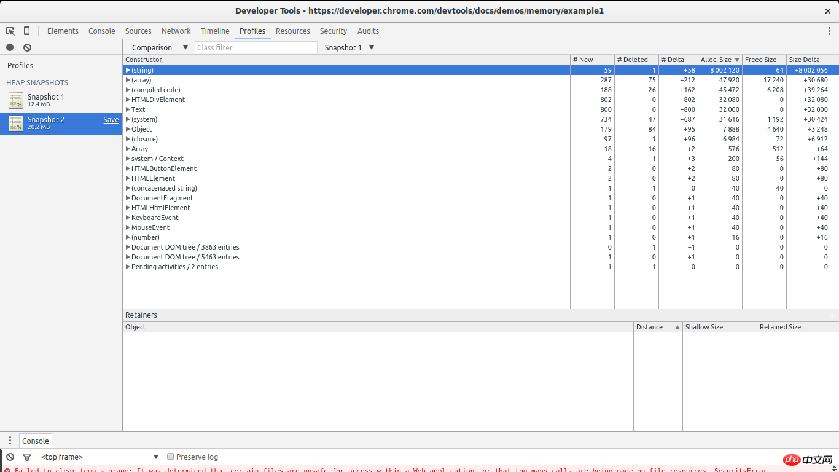Expand the HTMLDivElement constructor row

tap(128, 100)
